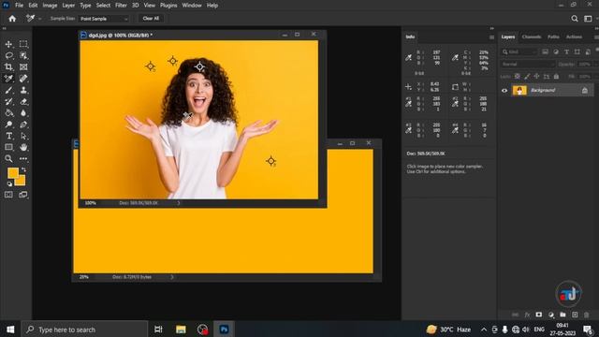This screenshot has width=599, height=337.
Task: Select the Color Sampler eyedropper tool
Action: click(x=8, y=79)
